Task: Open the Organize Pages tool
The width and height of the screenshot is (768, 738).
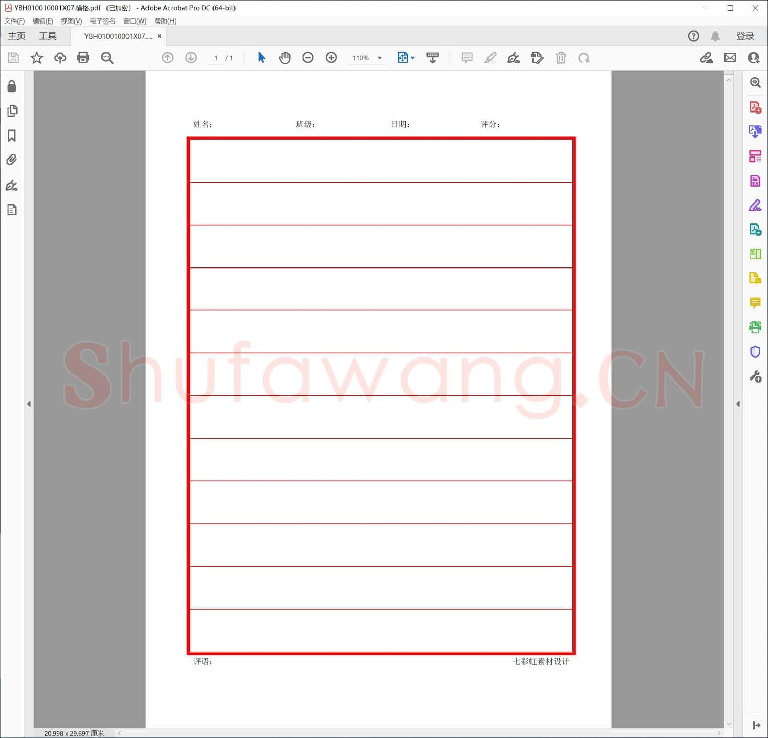Action: tap(755, 156)
